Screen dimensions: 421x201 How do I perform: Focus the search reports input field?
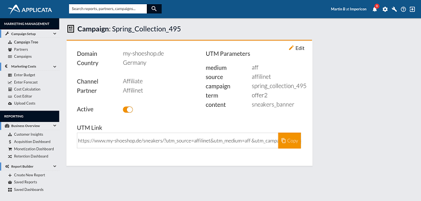108,9
